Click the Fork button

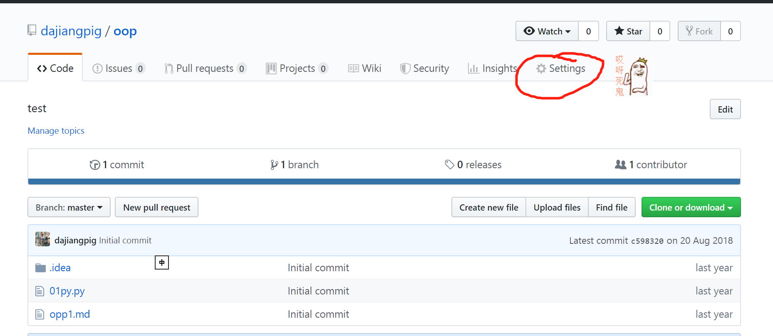(x=699, y=31)
